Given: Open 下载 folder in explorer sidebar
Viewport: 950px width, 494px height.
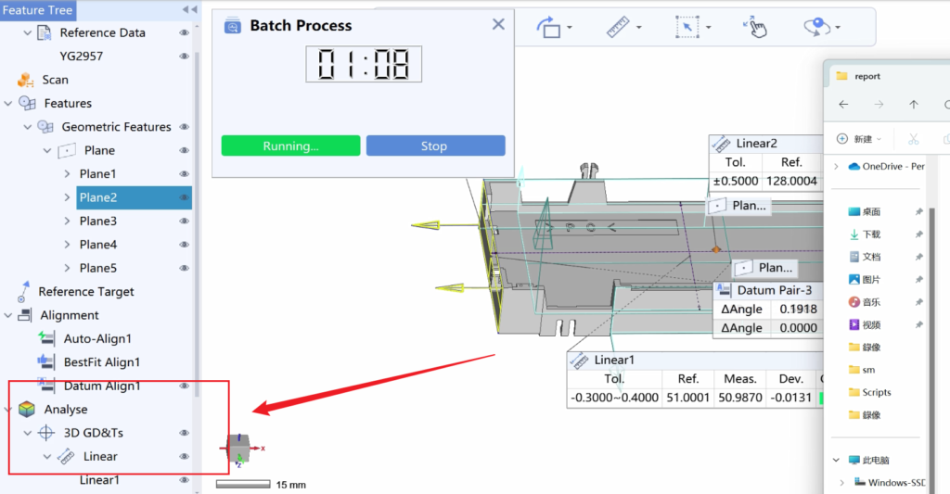Looking at the screenshot, I should pos(865,234).
